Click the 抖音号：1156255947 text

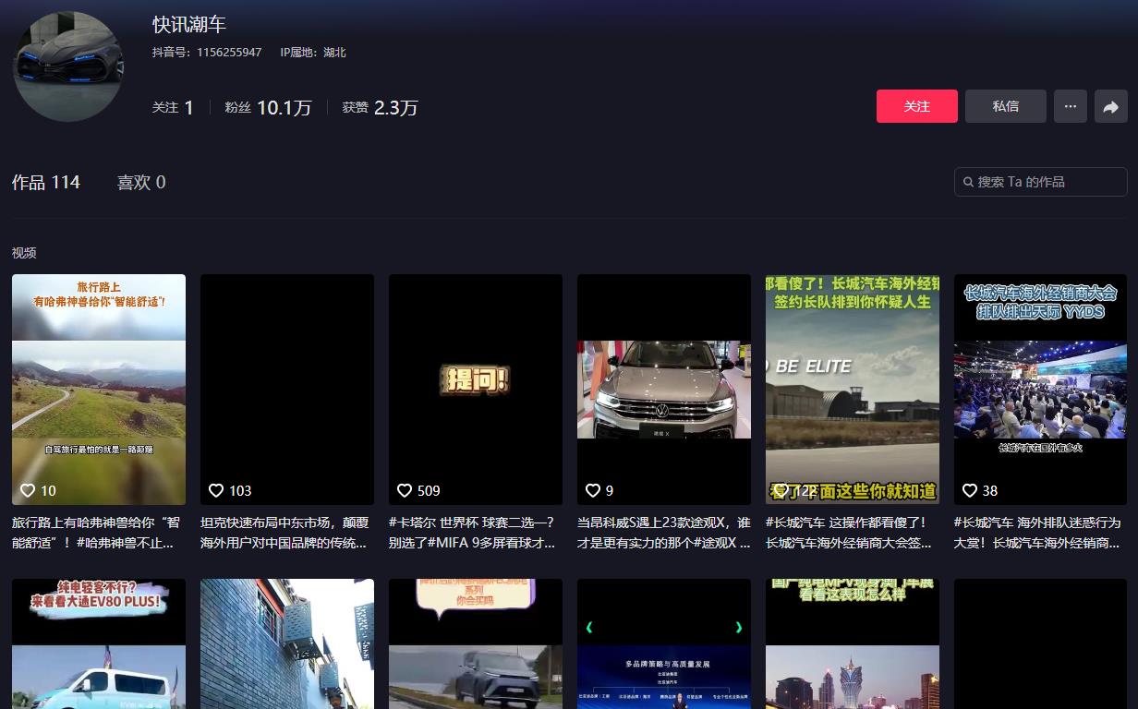[207, 53]
